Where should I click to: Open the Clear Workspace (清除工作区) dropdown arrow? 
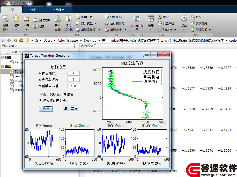point(99,30)
